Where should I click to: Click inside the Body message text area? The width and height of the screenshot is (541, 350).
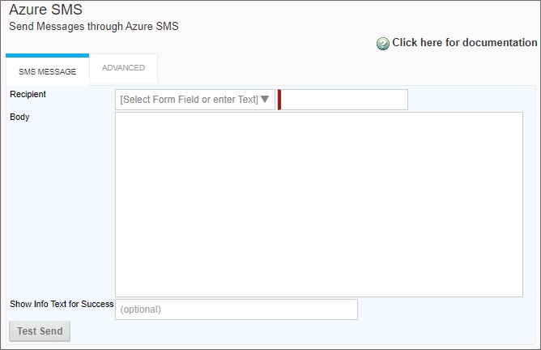318,204
